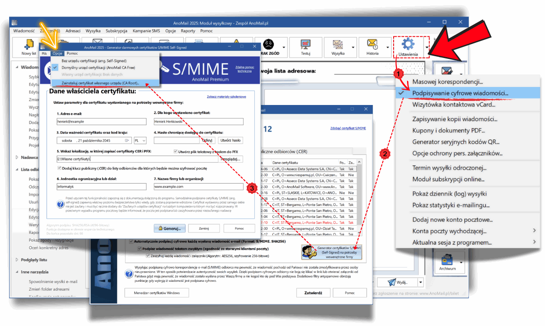The height and width of the screenshot is (326, 545).
Task: Expand the Podglądy listu tree section
Action: coord(17,260)
